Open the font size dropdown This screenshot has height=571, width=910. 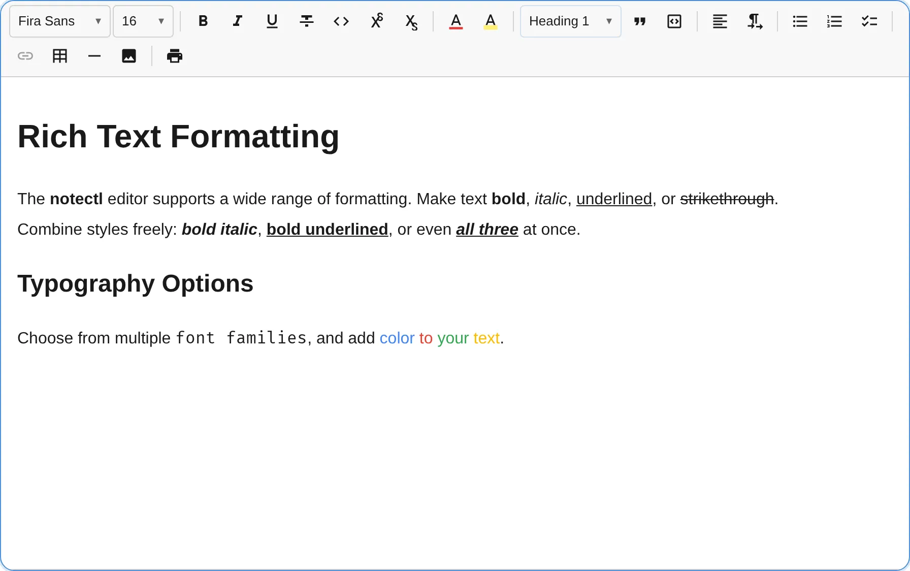143,21
